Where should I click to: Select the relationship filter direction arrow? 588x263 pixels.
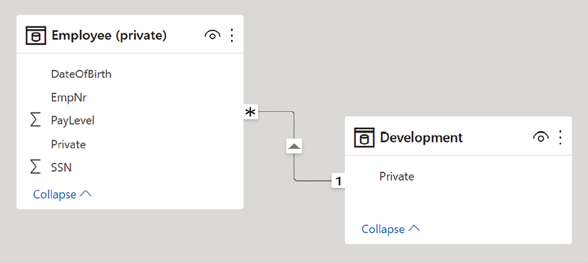(x=294, y=146)
